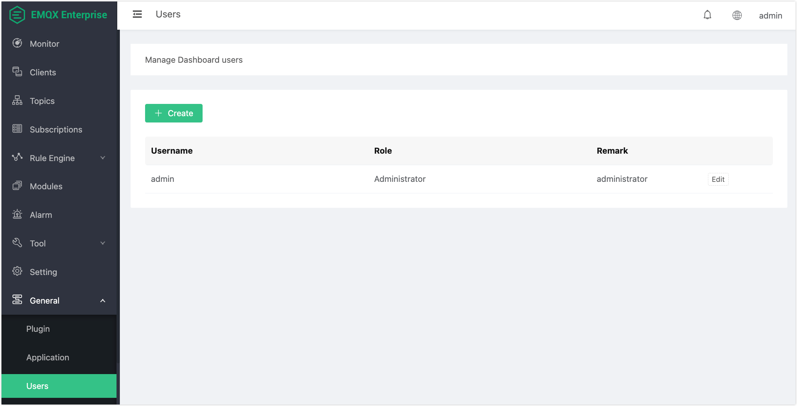Viewport: 797px width, 406px height.
Task: Open the Application submenu item
Action: [47, 357]
